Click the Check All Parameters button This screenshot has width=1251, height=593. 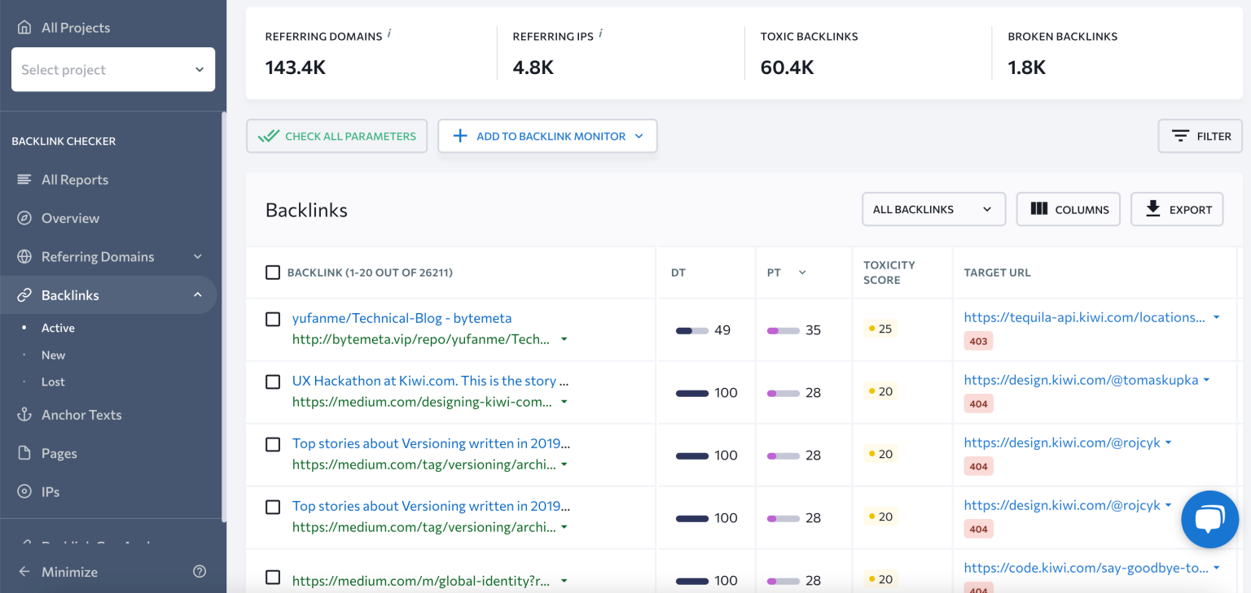coord(336,136)
